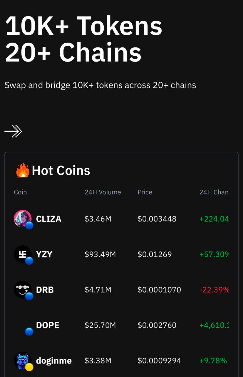Viewport: 243px width, 377px height.
Task: Sort by the 24H Change column header
Action: click(x=214, y=192)
